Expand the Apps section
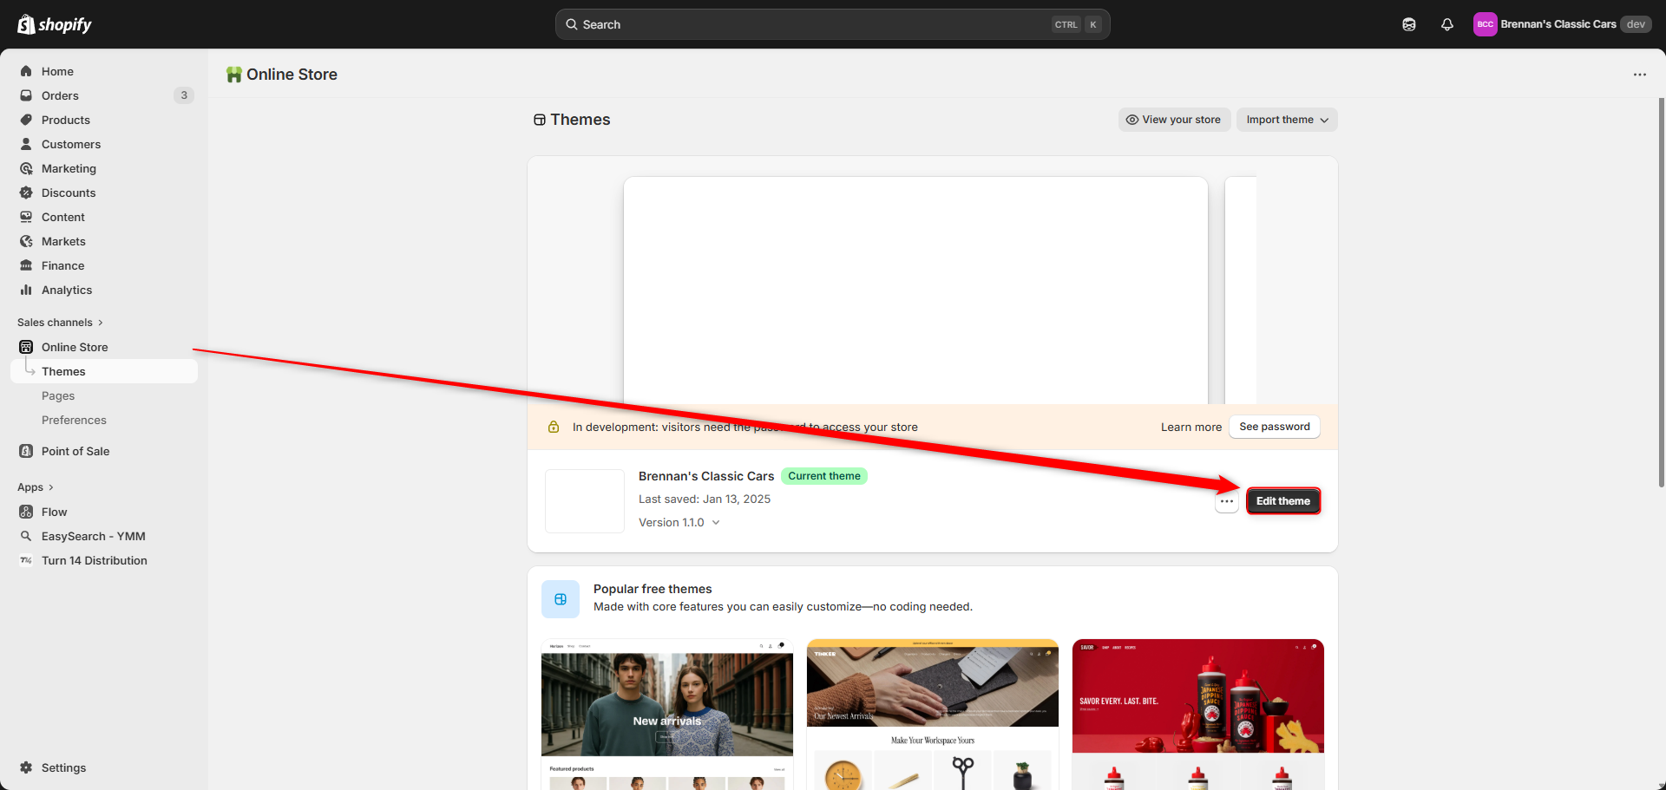Viewport: 1666px width, 790px height. point(36,487)
